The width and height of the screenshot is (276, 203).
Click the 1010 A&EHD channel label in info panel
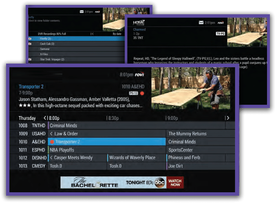pos(133,87)
